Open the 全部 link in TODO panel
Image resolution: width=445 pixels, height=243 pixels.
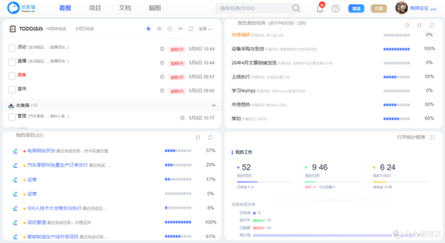tap(205, 29)
